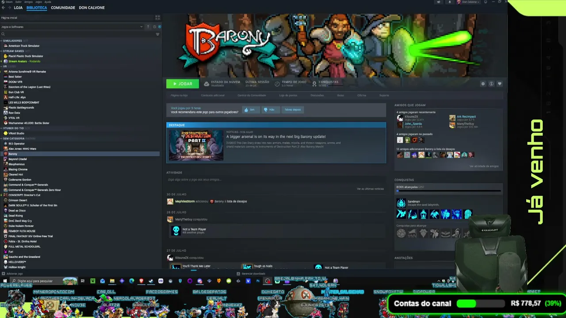
Task: Open Barony game info icon
Action: [491, 84]
